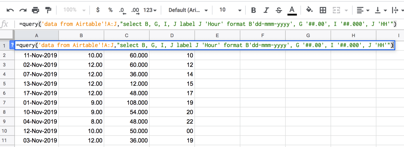This screenshot has width=404, height=147.
Task: Toggle strikethrough formatting
Action: tap(279, 10)
